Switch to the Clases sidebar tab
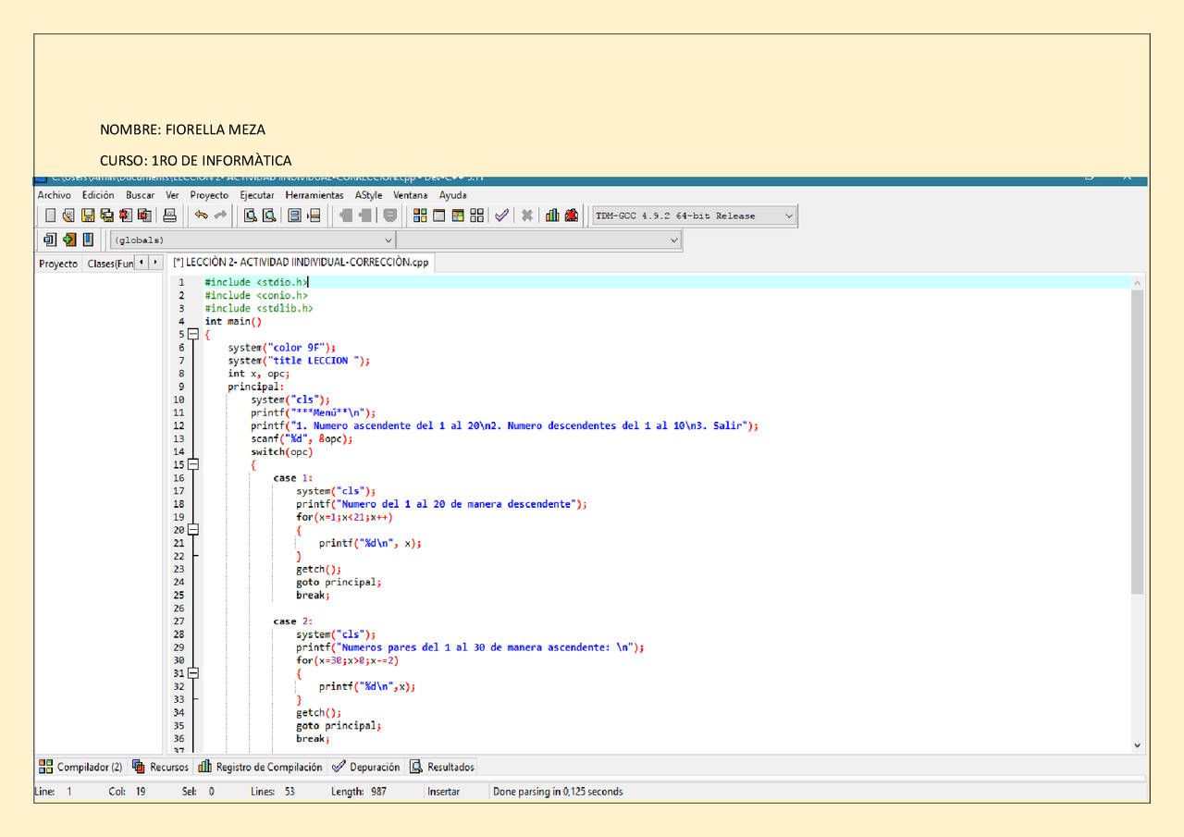 (x=110, y=264)
